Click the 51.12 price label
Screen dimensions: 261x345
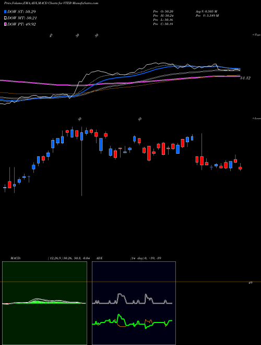pyautogui.click(x=245, y=78)
